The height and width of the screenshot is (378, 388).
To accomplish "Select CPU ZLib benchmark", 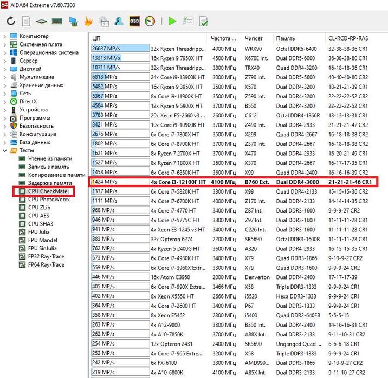I will [39, 208].
